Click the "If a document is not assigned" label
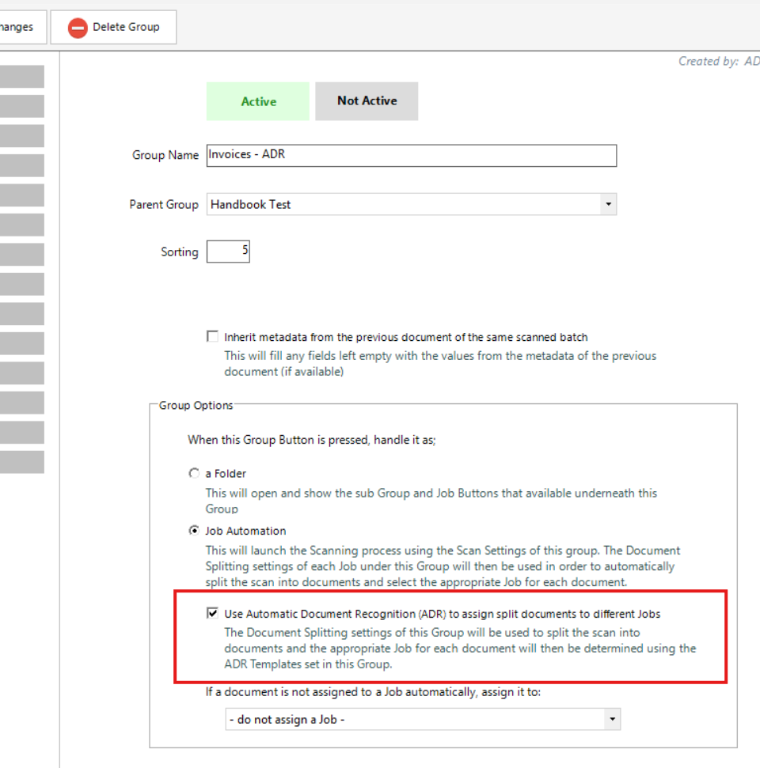 pyautogui.click(x=384, y=692)
